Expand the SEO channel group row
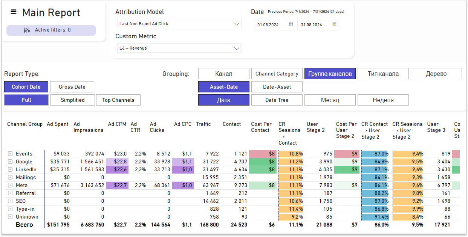Image resolution: width=468 pixels, height=237 pixels. click(x=10, y=201)
